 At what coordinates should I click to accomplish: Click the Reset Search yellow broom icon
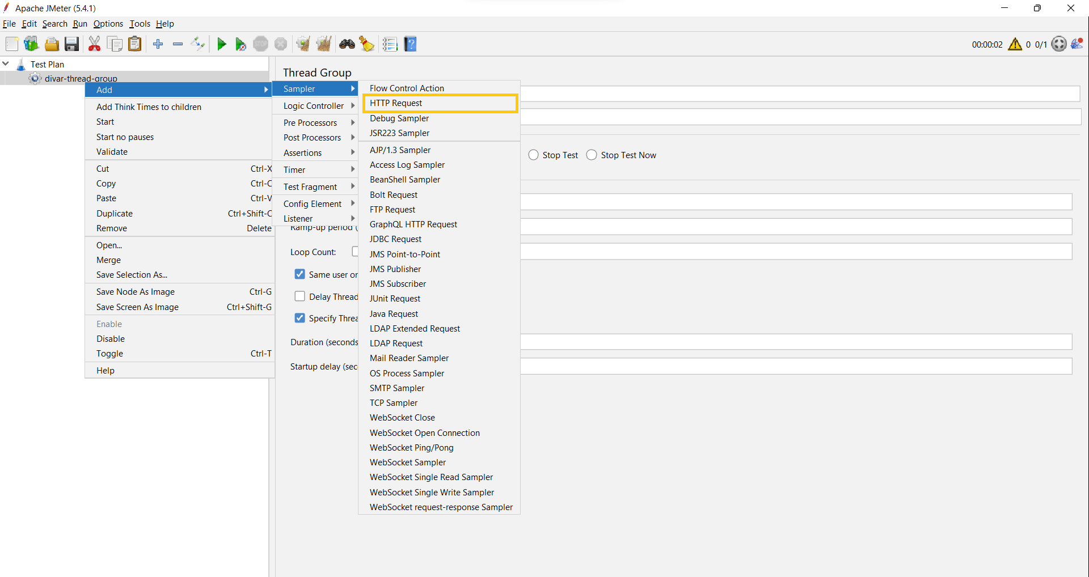point(367,44)
